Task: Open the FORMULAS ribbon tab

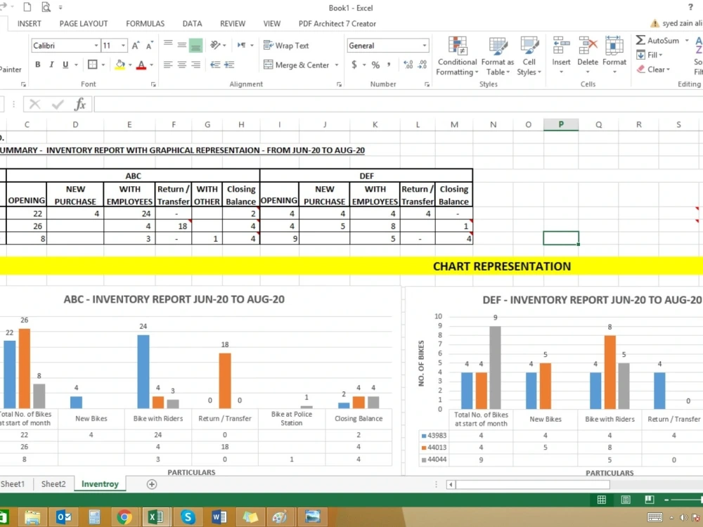Action: coord(146,24)
